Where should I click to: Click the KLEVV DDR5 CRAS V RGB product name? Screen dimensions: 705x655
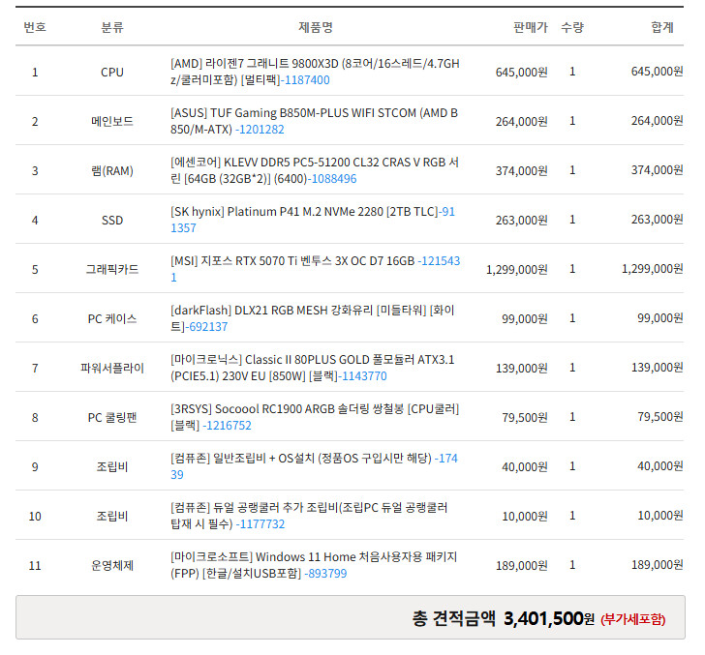click(315, 170)
